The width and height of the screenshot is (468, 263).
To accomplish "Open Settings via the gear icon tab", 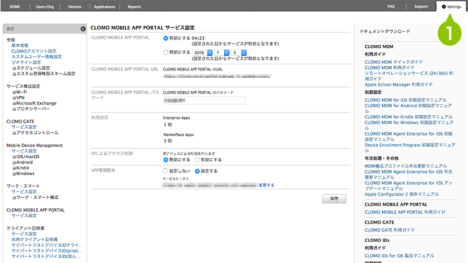I will coord(451,6).
